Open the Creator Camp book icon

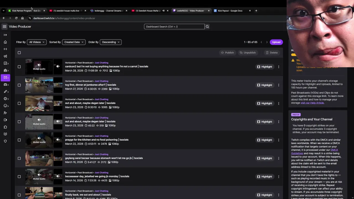tap(5, 134)
